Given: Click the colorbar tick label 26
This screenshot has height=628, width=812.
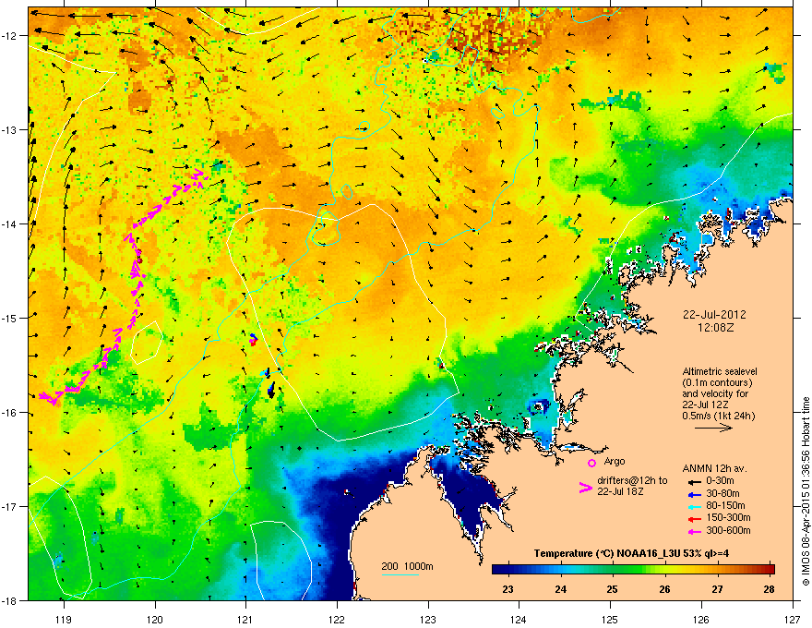Looking at the screenshot, I should 665,589.
